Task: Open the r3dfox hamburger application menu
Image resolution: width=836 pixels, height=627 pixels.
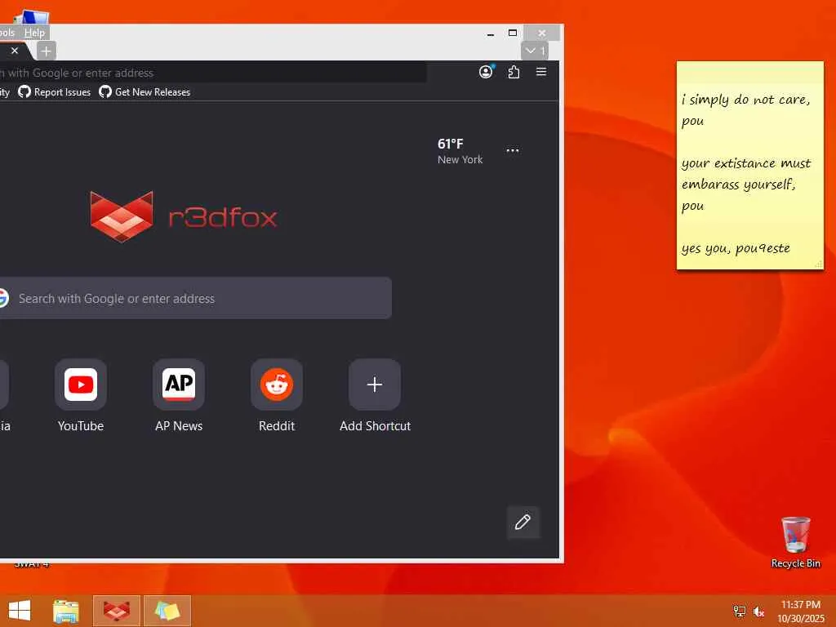Action: tap(541, 72)
